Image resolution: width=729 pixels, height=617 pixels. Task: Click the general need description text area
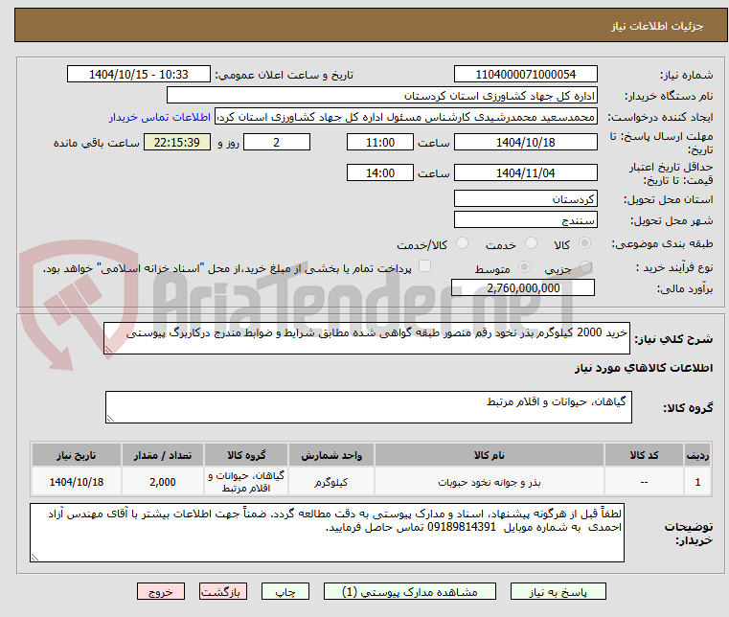click(367, 338)
